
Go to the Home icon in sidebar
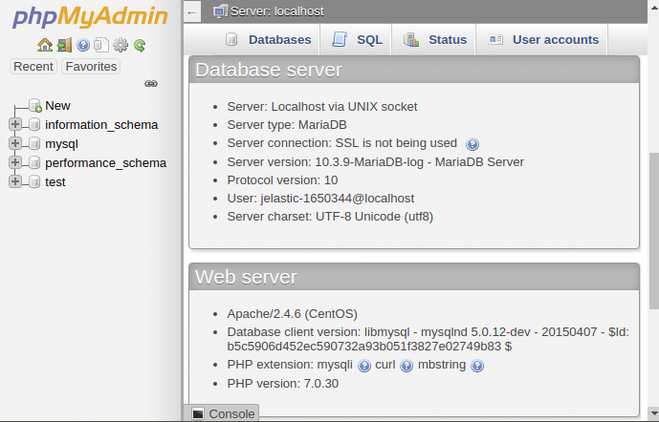(x=45, y=45)
